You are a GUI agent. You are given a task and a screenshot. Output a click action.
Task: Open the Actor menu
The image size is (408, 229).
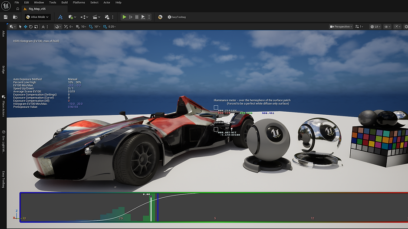107,2
